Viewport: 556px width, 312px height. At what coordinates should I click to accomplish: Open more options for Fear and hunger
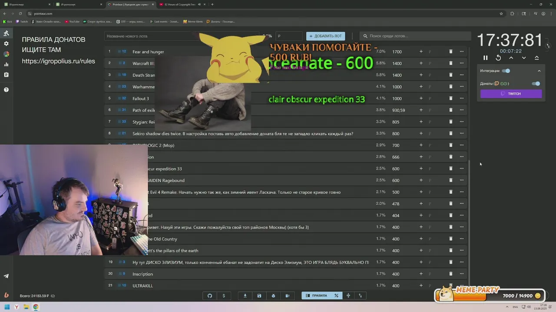[462, 52]
